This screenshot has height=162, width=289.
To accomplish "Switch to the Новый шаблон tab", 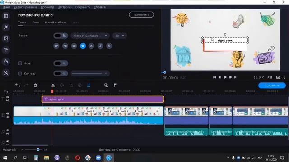I will (55, 22).
